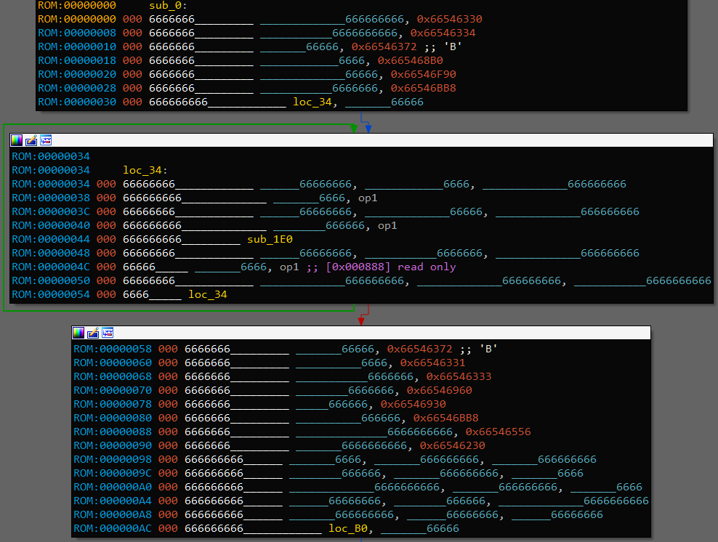Click the group nodes icon in the loc_34 block header
718x542 pixels.
(x=46, y=140)
